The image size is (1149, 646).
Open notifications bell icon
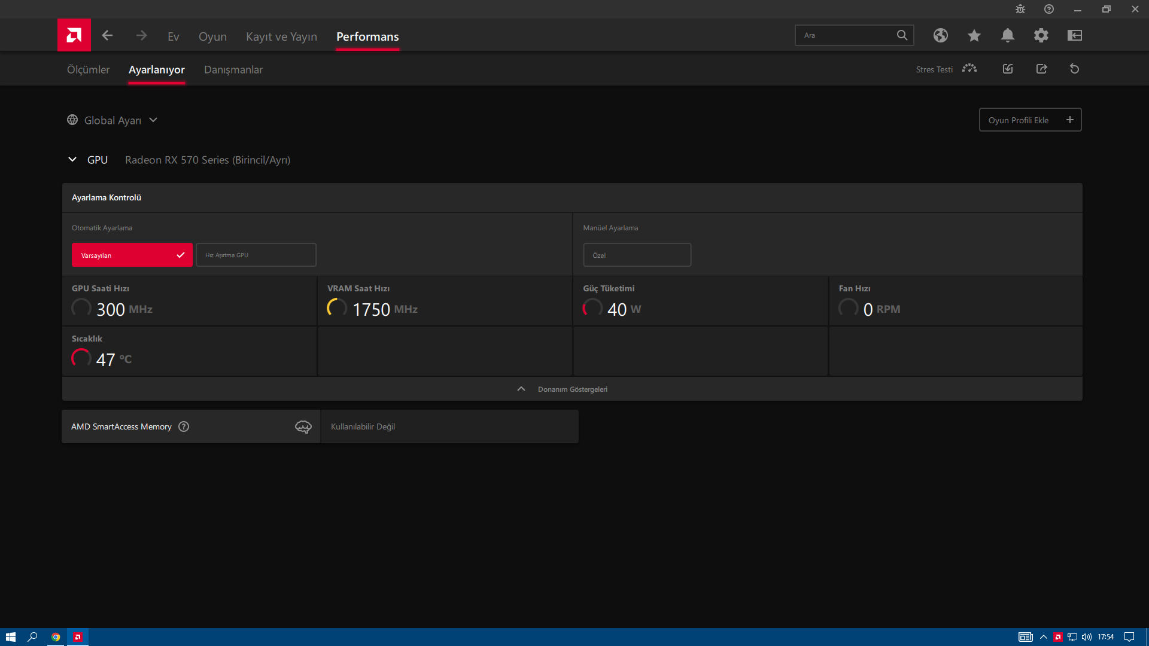1007,36
